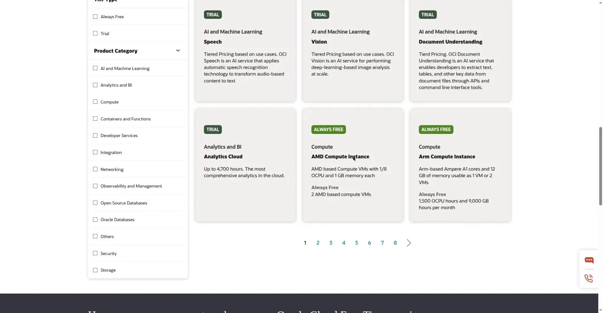This screenshot has height=313, width=603.
Task: Open the AMD Compute Instance card
Action: (353, 165)
